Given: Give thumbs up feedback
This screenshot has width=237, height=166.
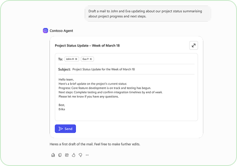Looking at the screenshot, I should tap(73, 155).
